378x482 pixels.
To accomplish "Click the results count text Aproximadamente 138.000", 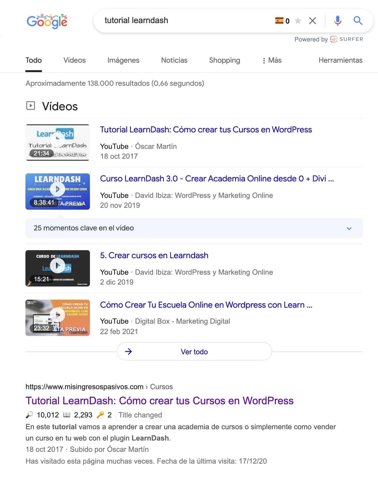I will point(115,83).
